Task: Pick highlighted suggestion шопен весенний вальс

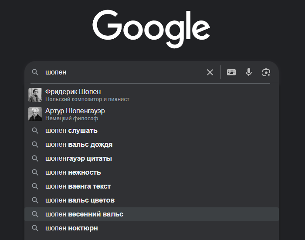Action: pos(152,214)
